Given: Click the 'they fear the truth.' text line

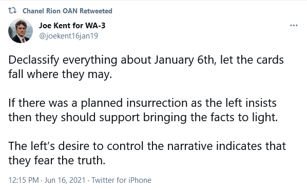Looking at the screenshot, I should [x=57, y=161].
